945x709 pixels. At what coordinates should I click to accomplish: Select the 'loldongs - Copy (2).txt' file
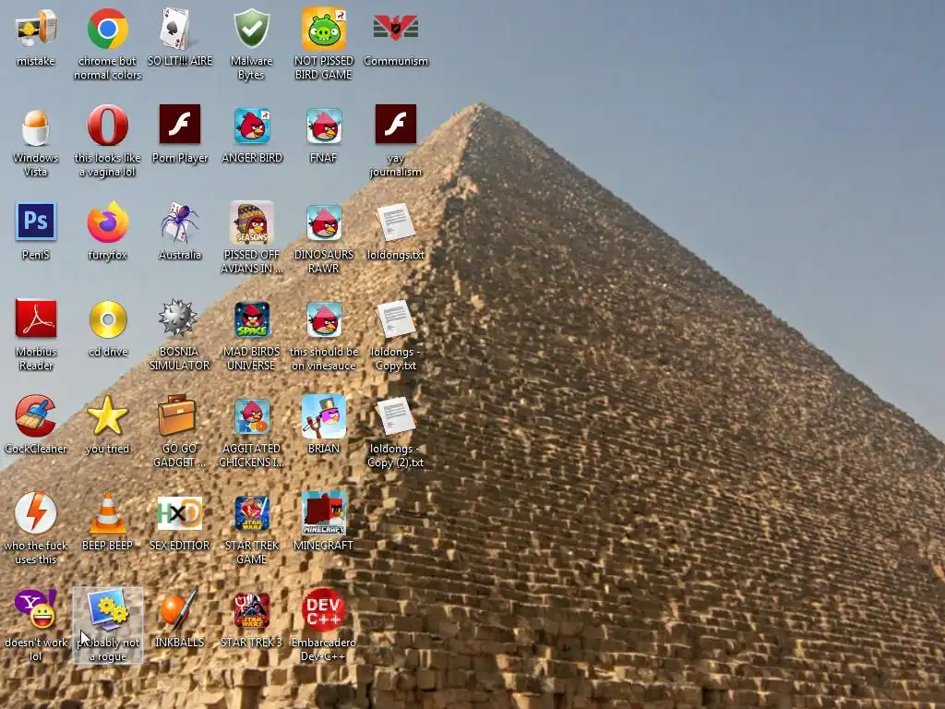[x=395, y=416]
